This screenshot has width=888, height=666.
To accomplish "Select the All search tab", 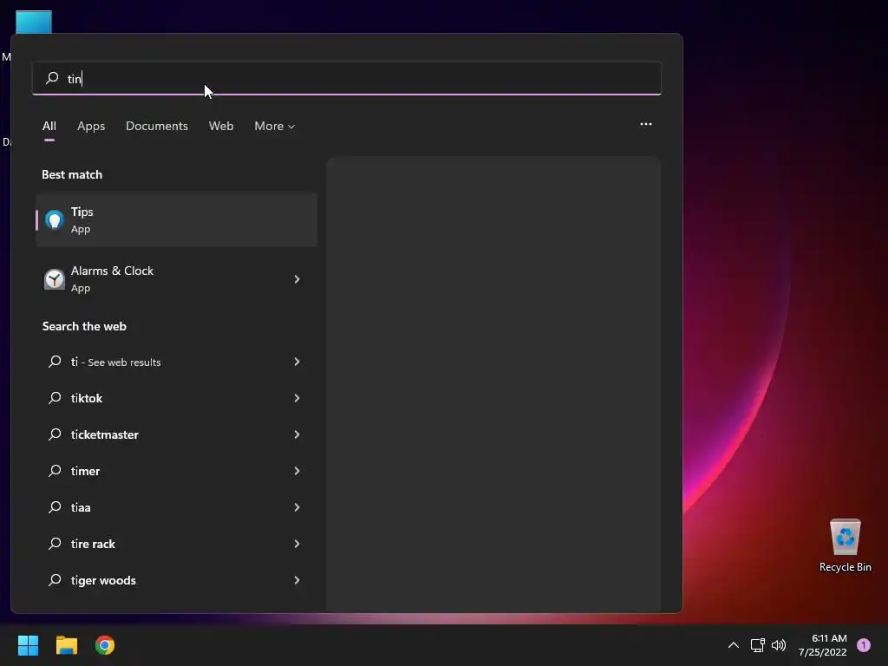I will 49,126.
